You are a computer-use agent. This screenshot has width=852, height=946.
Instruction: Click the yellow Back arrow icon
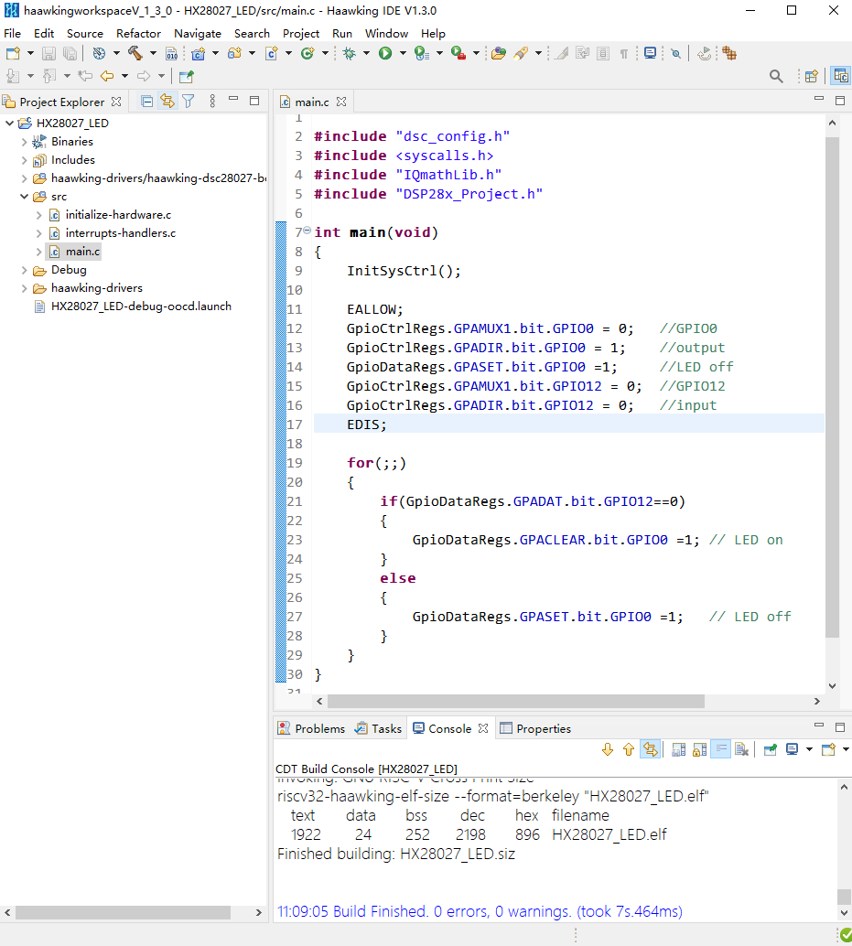[107, 76]
